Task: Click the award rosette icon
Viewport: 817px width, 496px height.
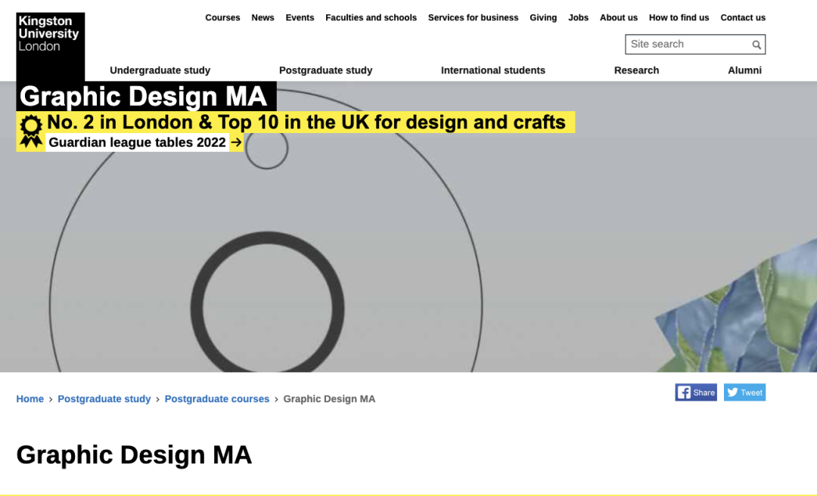Action: pyautogui.click(x=31, y=131)
